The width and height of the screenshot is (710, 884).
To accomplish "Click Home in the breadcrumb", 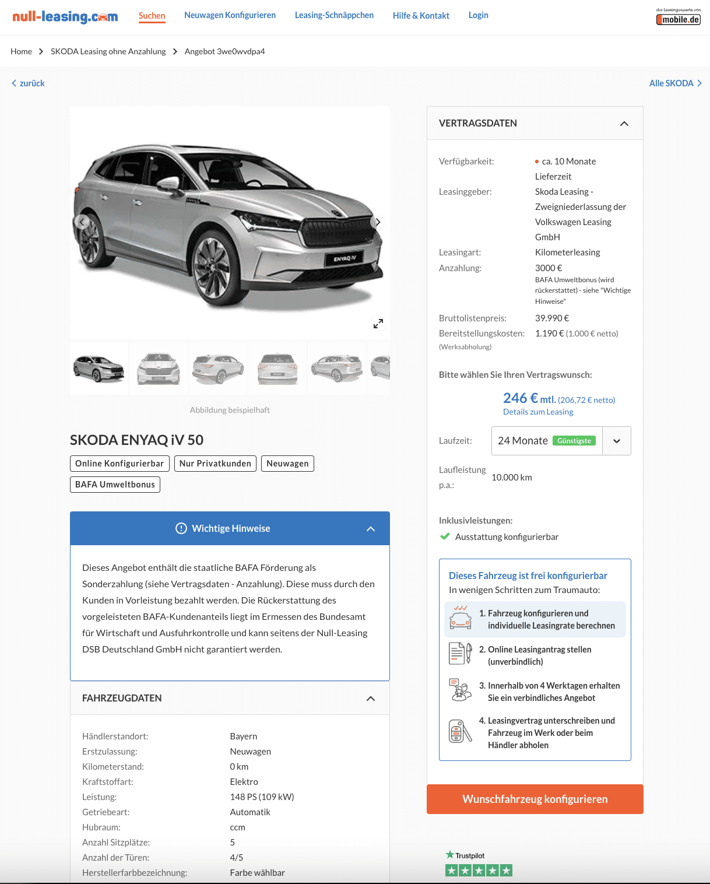I will (21, 51).
